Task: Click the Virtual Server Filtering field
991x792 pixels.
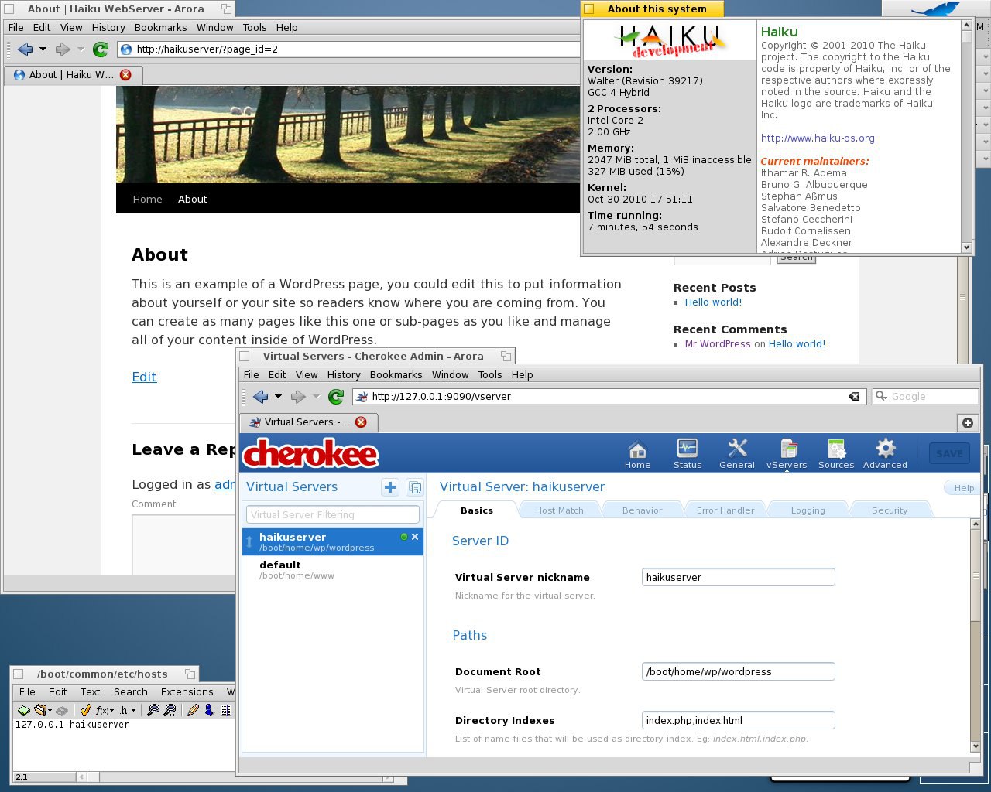Action: pyautogui.click(x=333, y=514)
